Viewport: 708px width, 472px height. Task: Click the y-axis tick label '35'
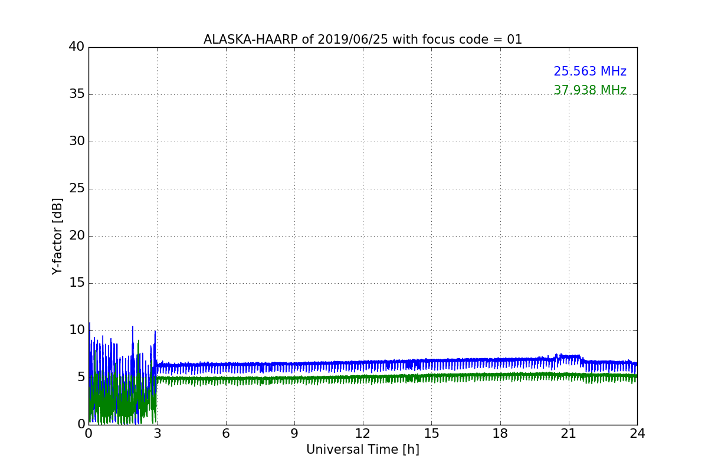click(77, 94)
